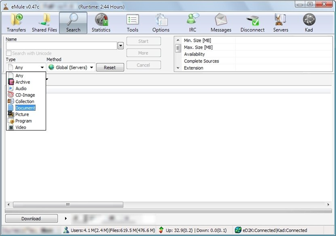
Task: Open the IRC window
Action: click(x=193, y=23)
